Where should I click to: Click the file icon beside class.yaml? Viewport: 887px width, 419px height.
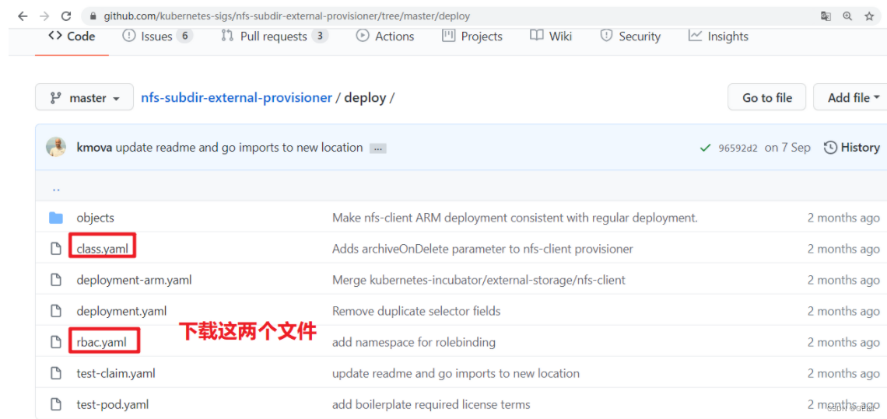(55, 249)
